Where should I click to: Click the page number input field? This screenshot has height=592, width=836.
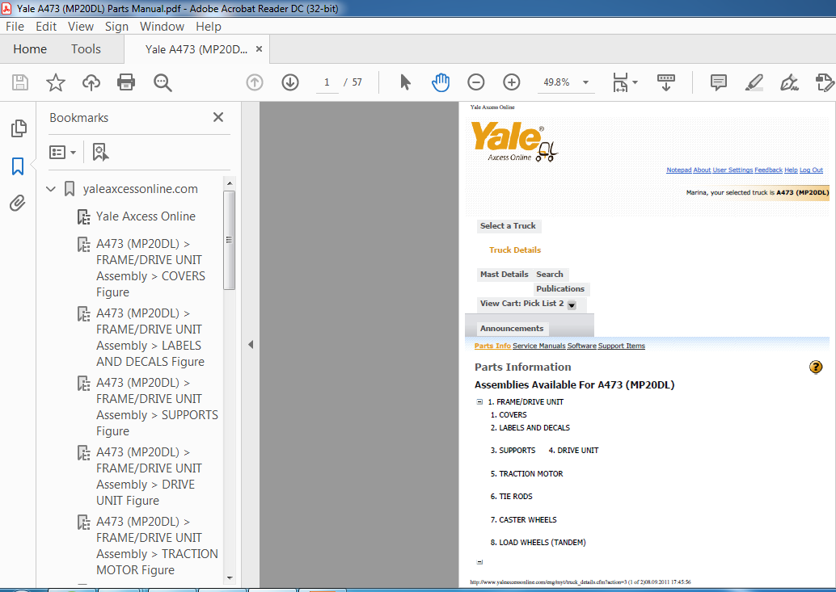pyautogui.click(x=327, y=82)
